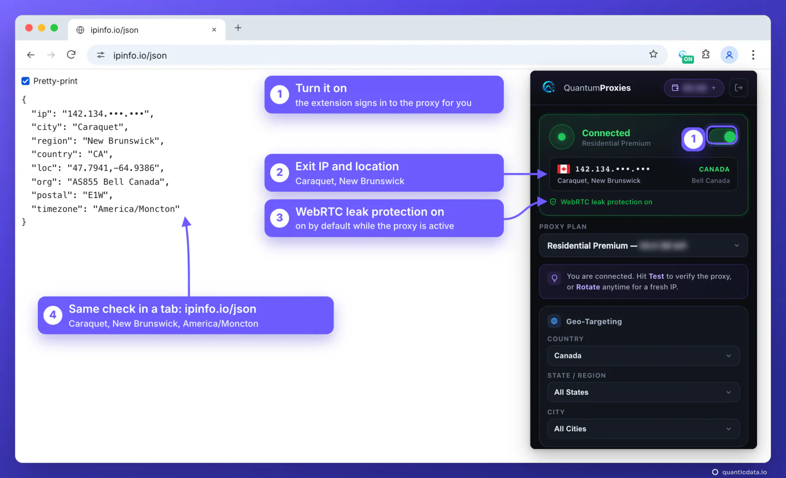Screen dimensions: 786x478
Task: Open the Country dropdown showing Canada
Action: (644, 356)
